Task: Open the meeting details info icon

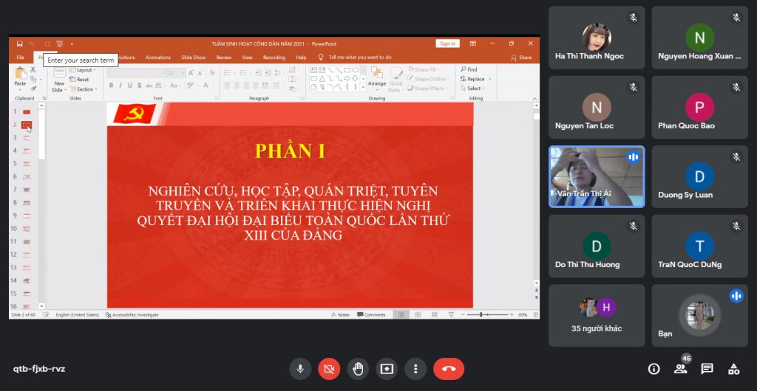Action: 654,369
